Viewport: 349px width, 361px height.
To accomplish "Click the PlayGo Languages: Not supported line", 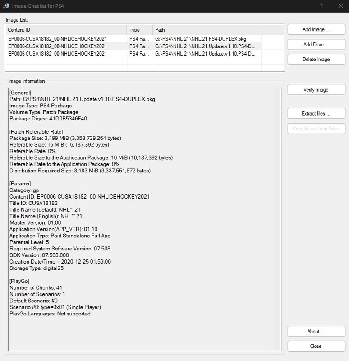I will 50,314.
